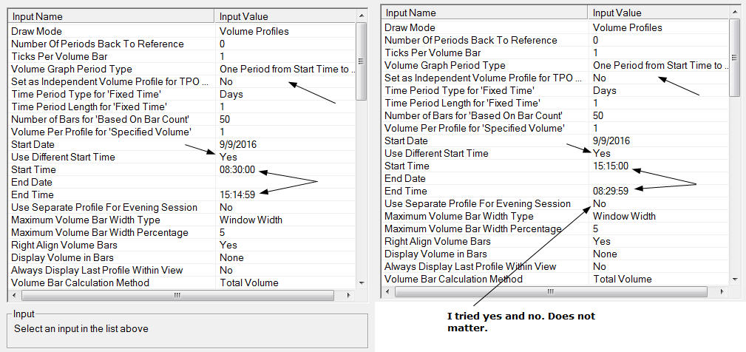Image resolution: width=746 pixels, height=352 pixels.
Task: Click Input Name column header in right panel
Action: [485, 13]
